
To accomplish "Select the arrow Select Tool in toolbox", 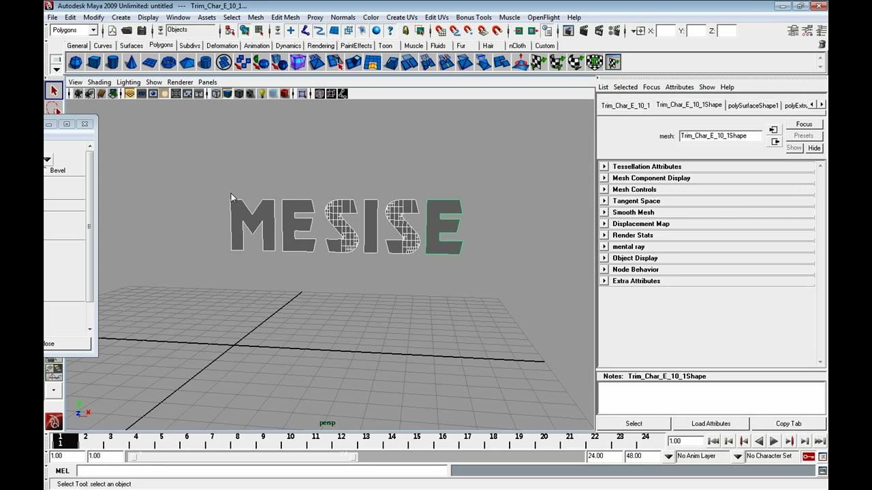I will 54,91.
